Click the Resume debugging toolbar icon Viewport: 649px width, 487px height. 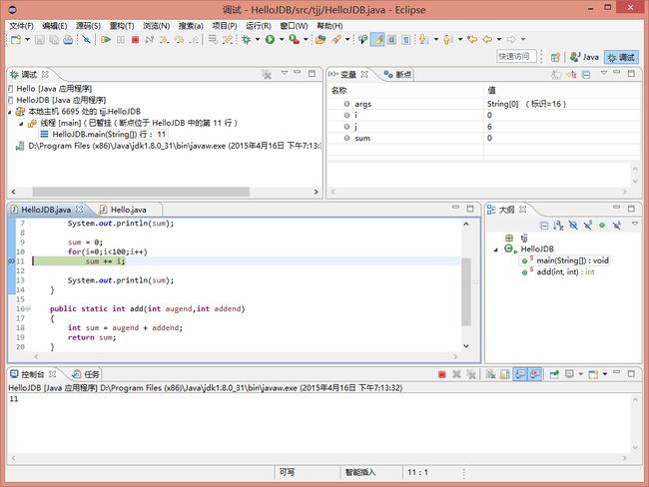[x=106, y=40]
